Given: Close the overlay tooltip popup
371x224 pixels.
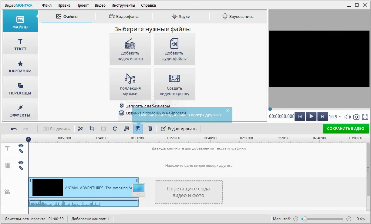Looking at the screenshot, I should tap(228, 110).
